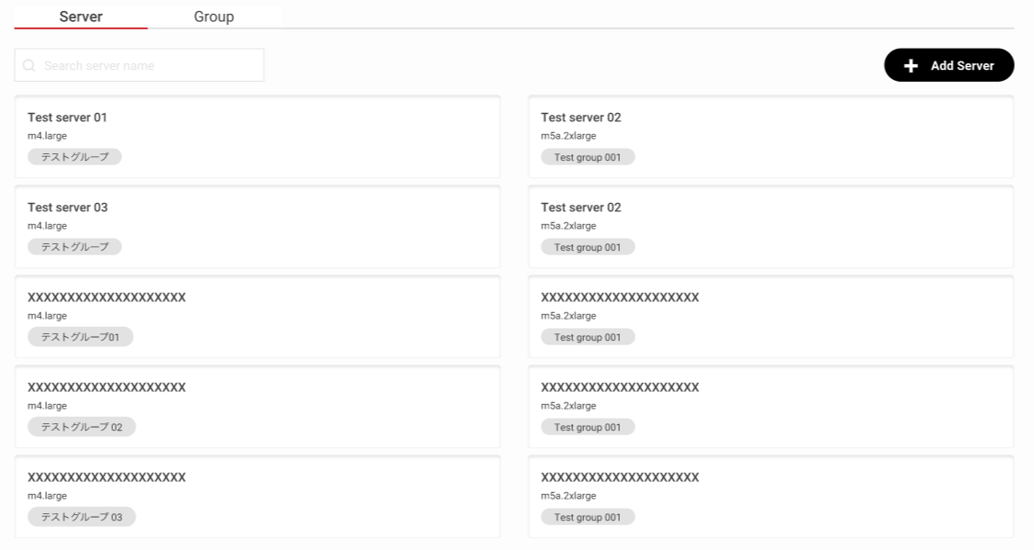Click Test group 001 tag on upper Test server 02
Image resolution: width=1034 pixels, height=550 pixels.
(x=588, y=157)
